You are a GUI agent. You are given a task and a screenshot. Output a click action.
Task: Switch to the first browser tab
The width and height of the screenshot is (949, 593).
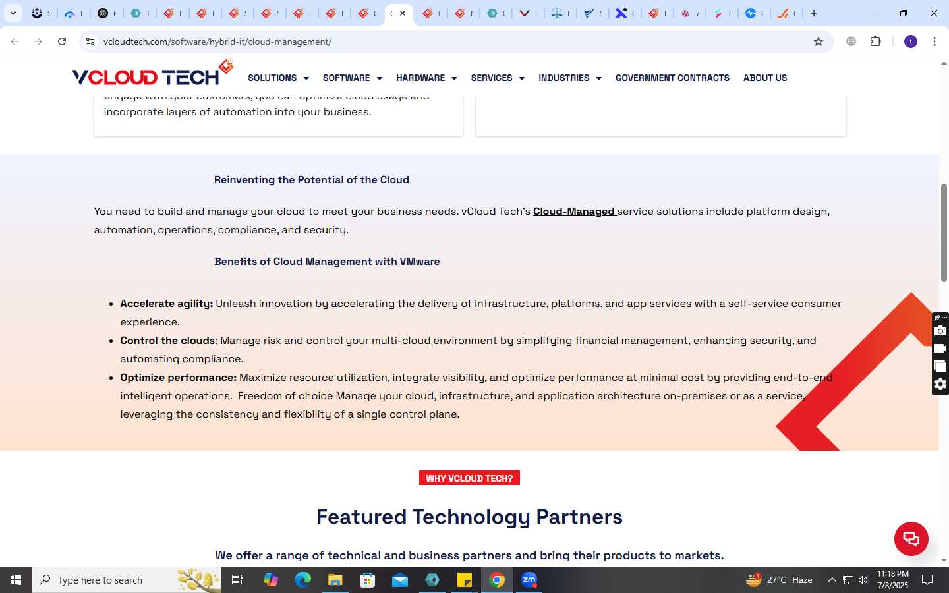click(40, 13)
